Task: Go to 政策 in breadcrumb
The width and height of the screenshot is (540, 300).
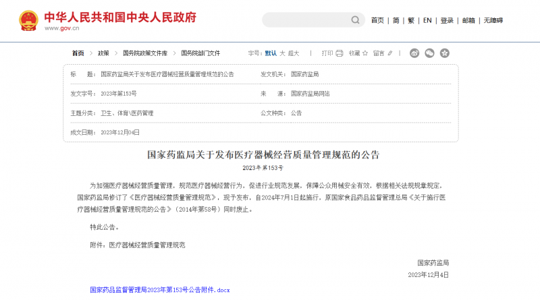Action: tap(103, 53)
